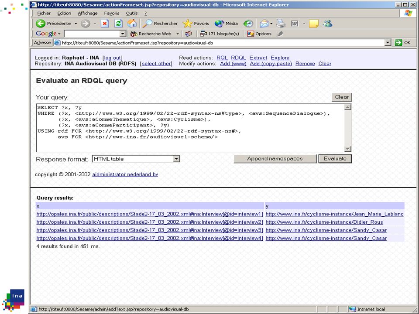Image resolution: width=419 pixels, height=314 pixels.
Task: Open the Response format combo box
Action: pyautogui.click(x=136, y=159)
